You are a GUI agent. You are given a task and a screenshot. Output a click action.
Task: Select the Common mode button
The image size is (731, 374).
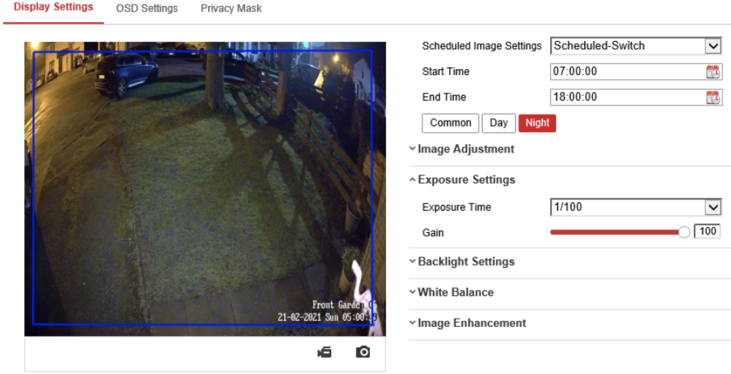pos(450,123)
